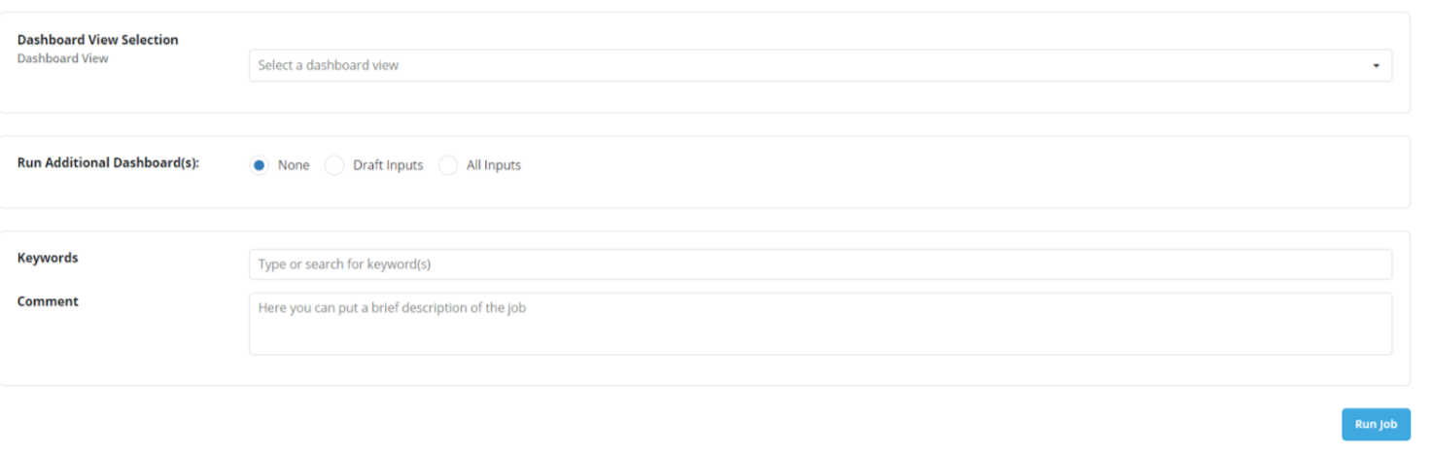The image size is (1432, 456).
Task: Click the 'Dashboard View' sublabel text
Action: point(63,58)
